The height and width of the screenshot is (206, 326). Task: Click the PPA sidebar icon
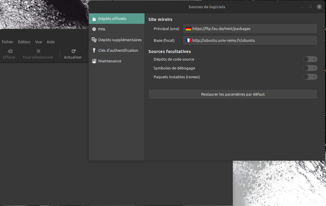pos(94,29)
